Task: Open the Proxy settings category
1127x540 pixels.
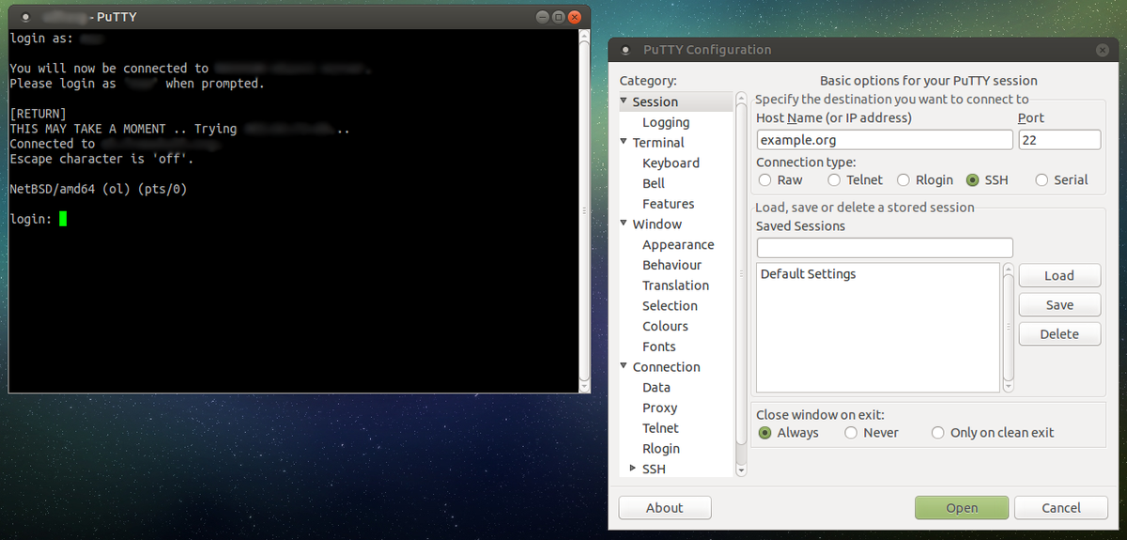Action: coord(659,408)
